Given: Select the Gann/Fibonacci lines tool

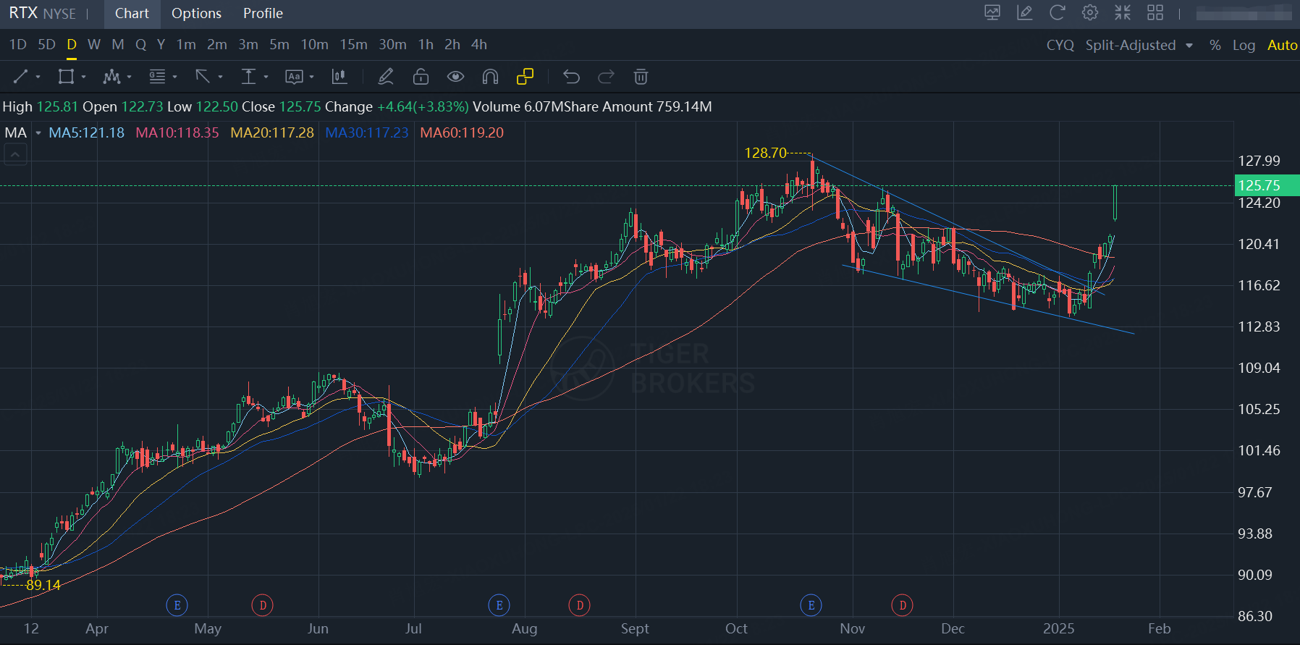Looking at the screenshot, I should 157,77.
